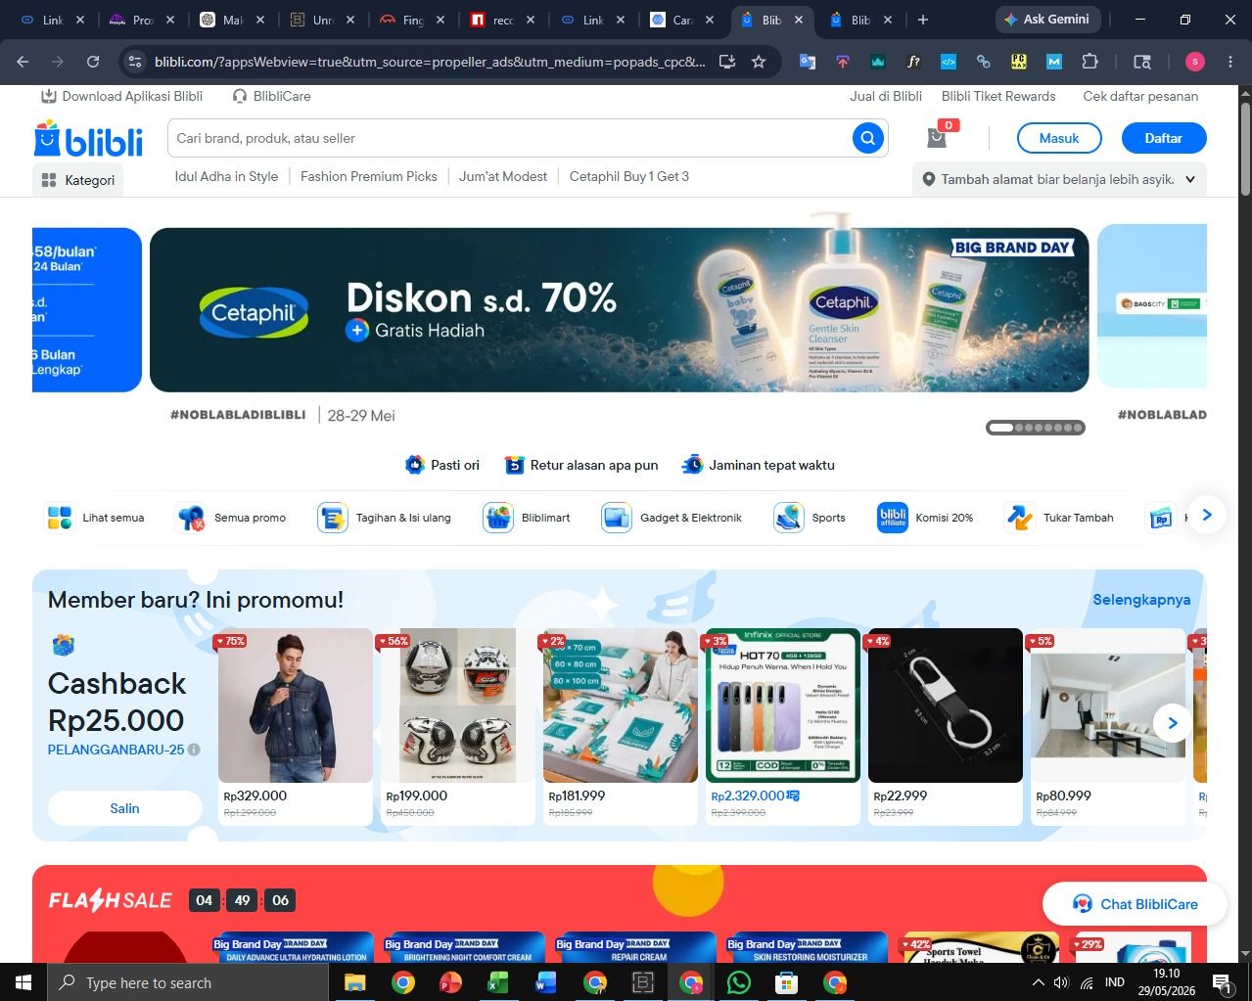The image size is (1252, 1001).
Task: Open Blibli Tiket Rewards link
Action: pos(998,96)
